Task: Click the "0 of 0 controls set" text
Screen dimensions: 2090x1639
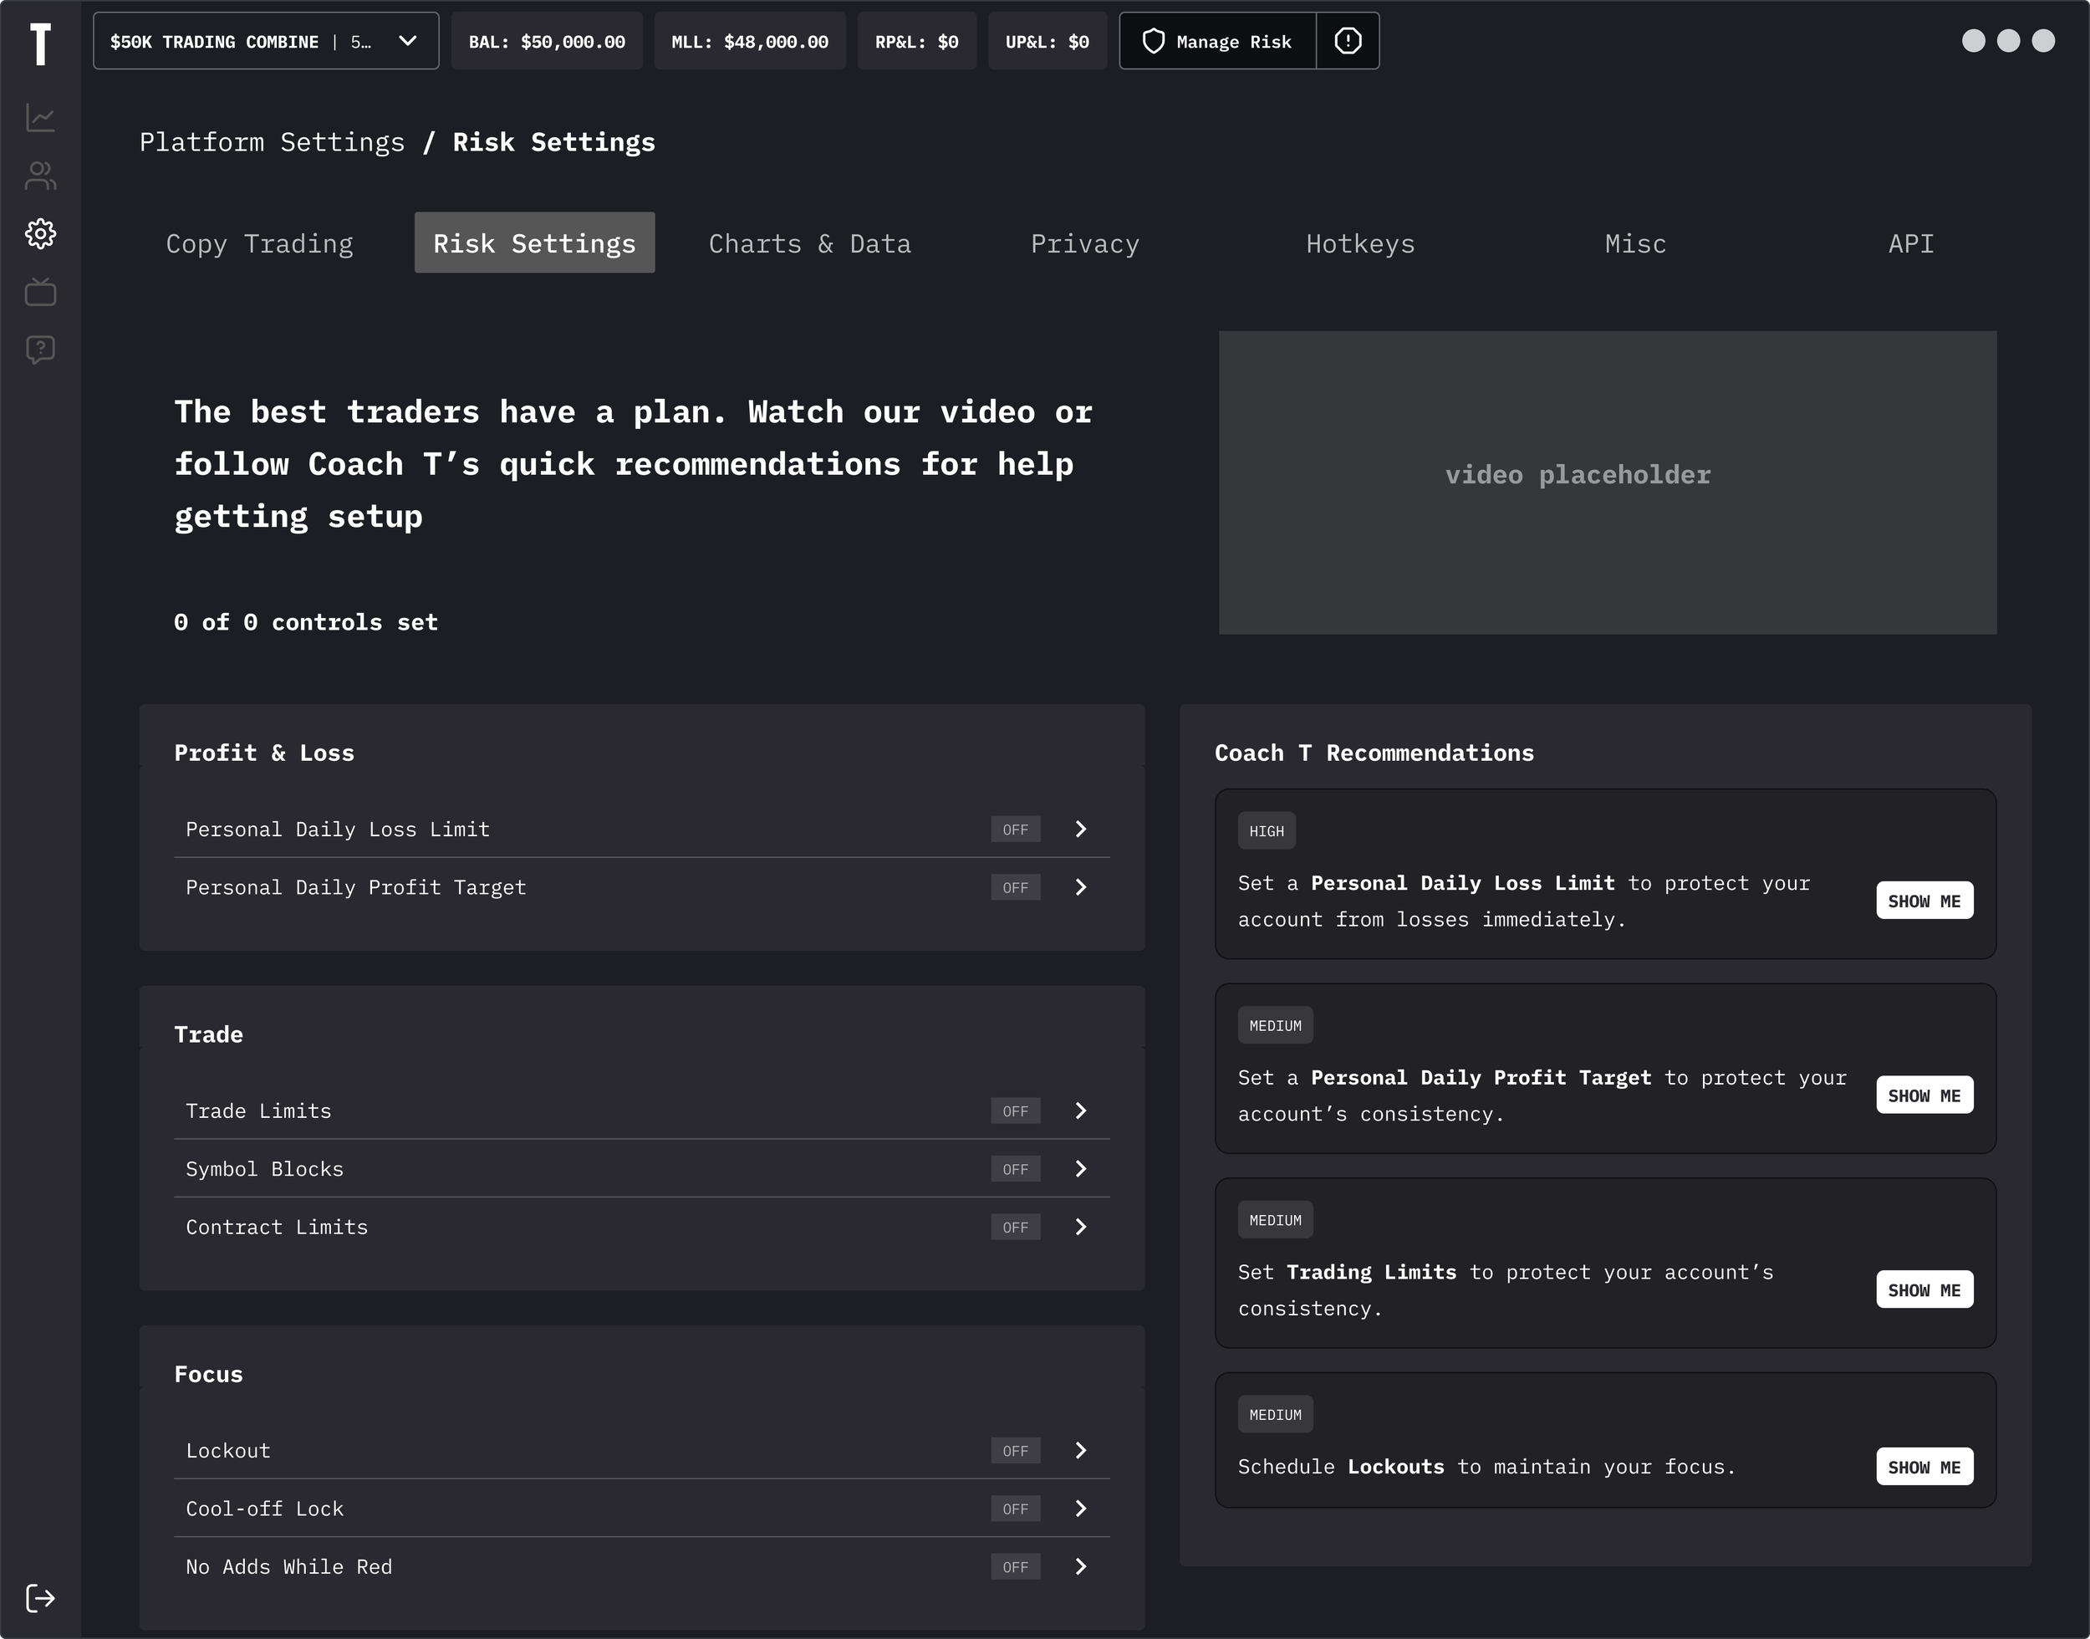Action: [x=306, y=622]
